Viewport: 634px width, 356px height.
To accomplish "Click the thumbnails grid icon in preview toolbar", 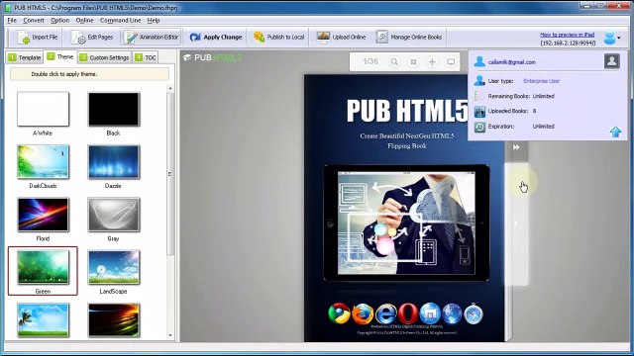I will (413, 61).
